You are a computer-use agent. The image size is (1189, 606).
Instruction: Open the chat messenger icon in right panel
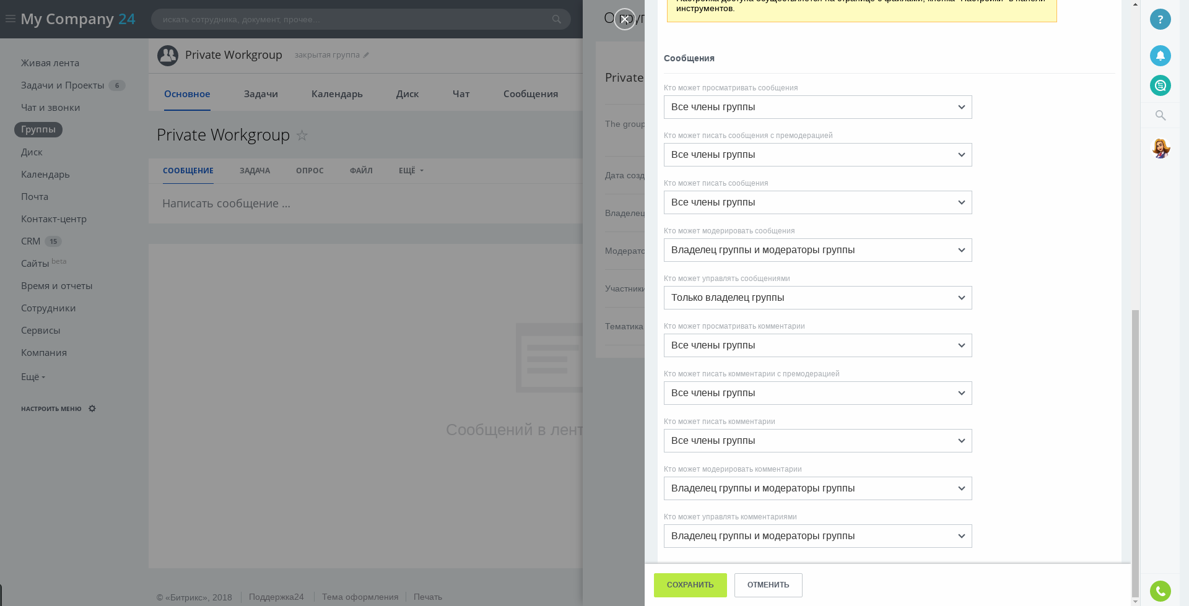tap(1160, 85)
